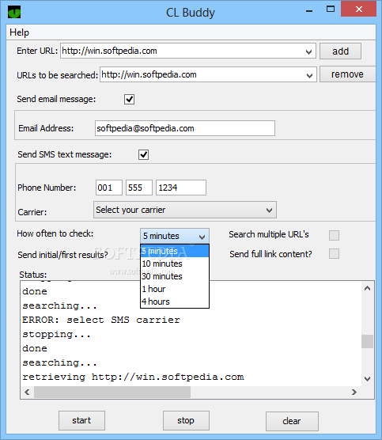Uncheck Send email message checkbox
Image resolution: width=382 pixels, height=440 pixels.
pos(129,100)
